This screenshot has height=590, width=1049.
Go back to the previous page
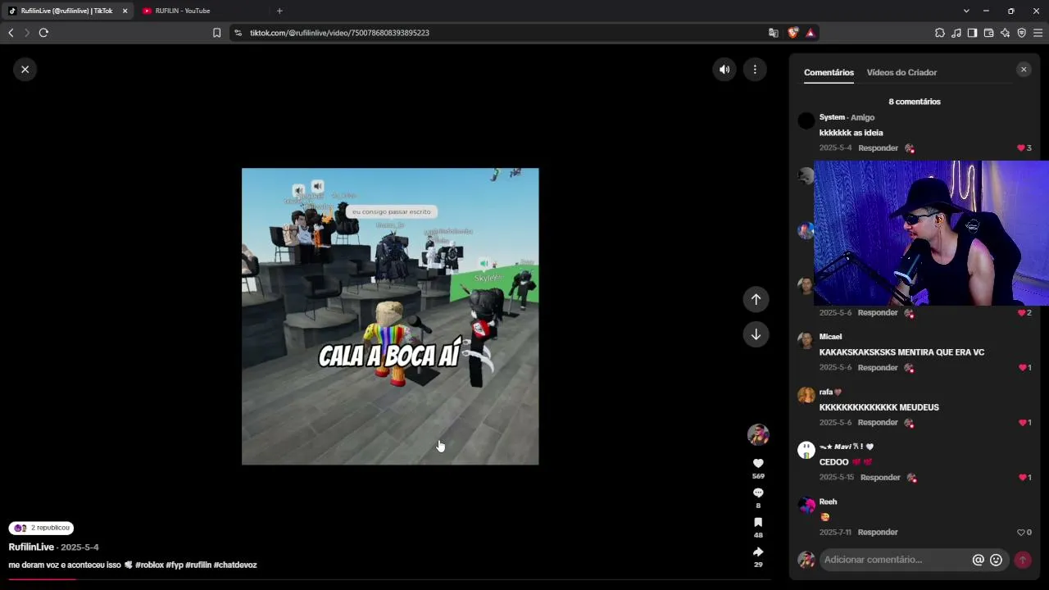11,33
